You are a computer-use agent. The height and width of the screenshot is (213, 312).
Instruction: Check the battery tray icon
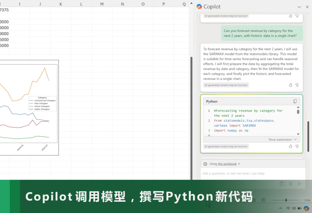pyautogui.click(x=300, y=208)
